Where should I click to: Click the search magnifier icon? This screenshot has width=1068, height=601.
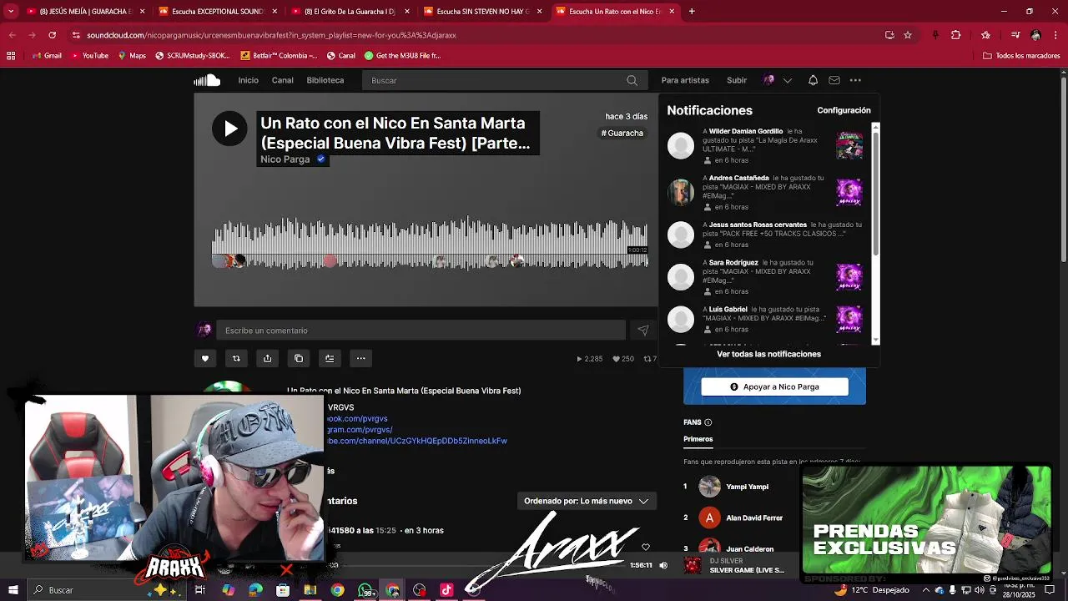coord(632,80)
